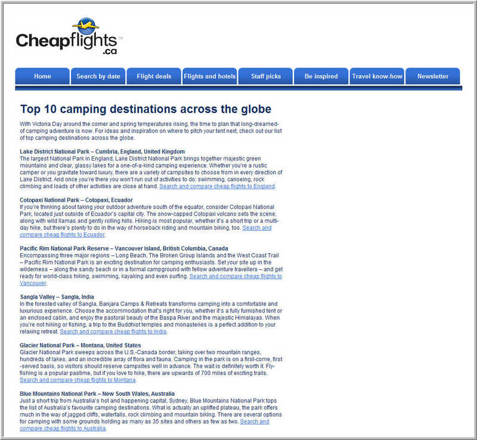Click the Cotopaxi National Park heading
Image resolution: width=477 pixels, height=440 pixels.
point(76,200)
